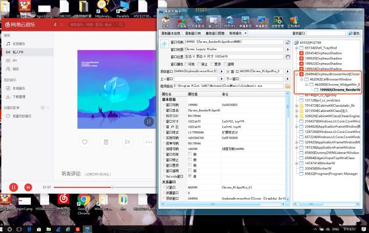Click the arrow button beside 窗口标题 field
The height and width of the screenshot is (233, 369).
288,49
